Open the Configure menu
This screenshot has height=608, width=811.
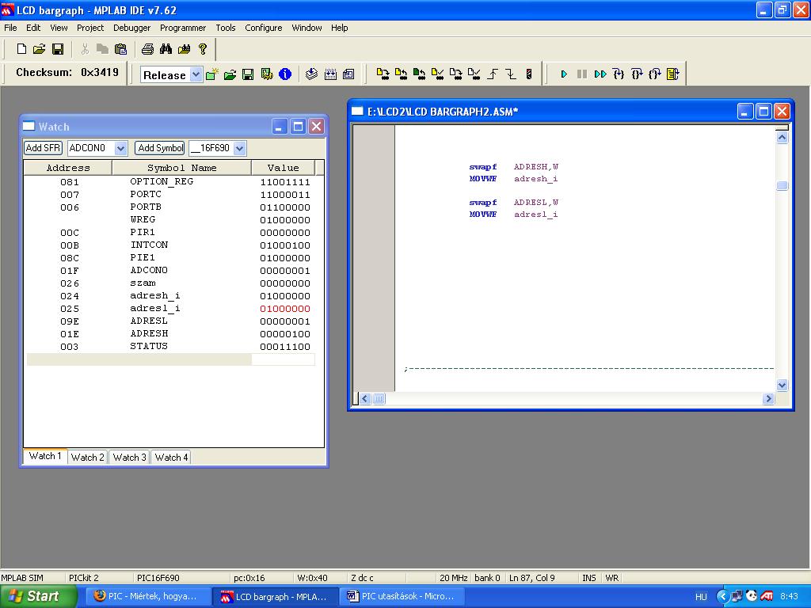point(263,28)
